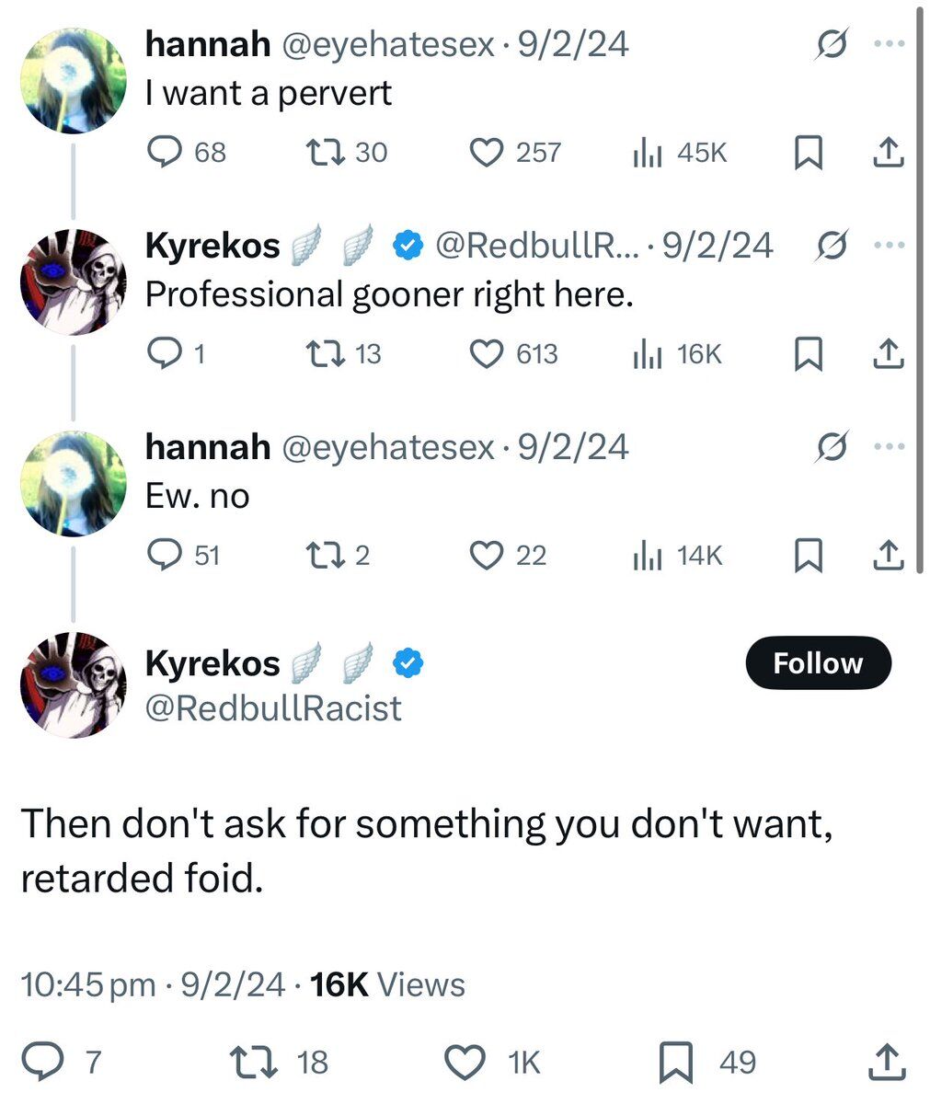Open Kyrekos's skull avatar on the main tweet
This screenshot has height=1104, width=930.
click(x=73, y=684)
